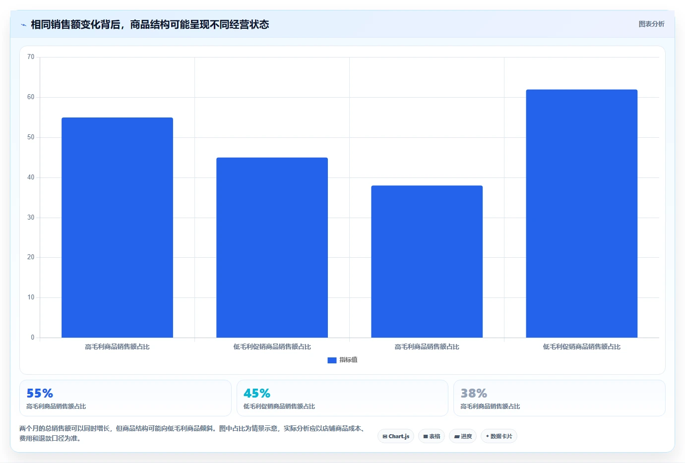Click the 55% stat card value

coord(40,393)
